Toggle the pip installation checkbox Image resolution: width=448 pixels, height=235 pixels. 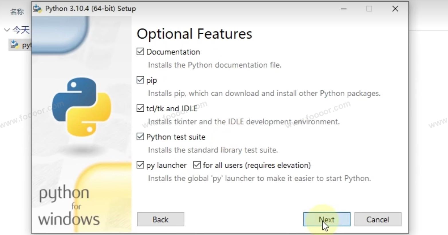coord(140,80)
